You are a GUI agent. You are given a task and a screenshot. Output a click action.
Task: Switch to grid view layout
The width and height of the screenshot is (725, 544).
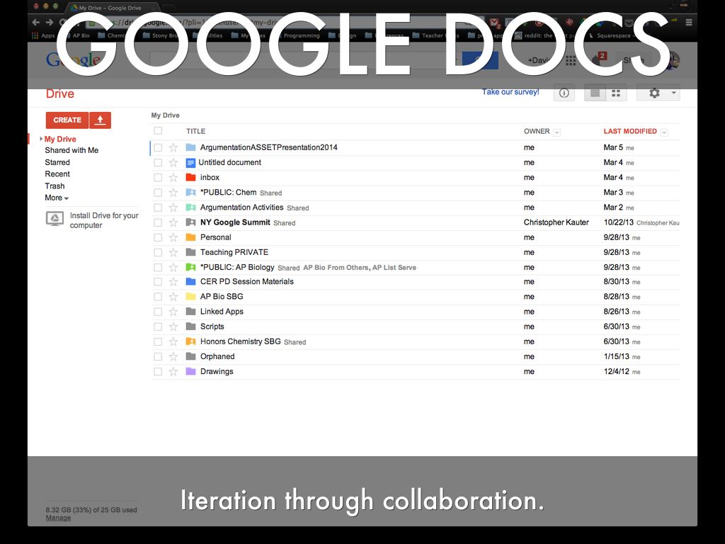[x=616, y=93]
